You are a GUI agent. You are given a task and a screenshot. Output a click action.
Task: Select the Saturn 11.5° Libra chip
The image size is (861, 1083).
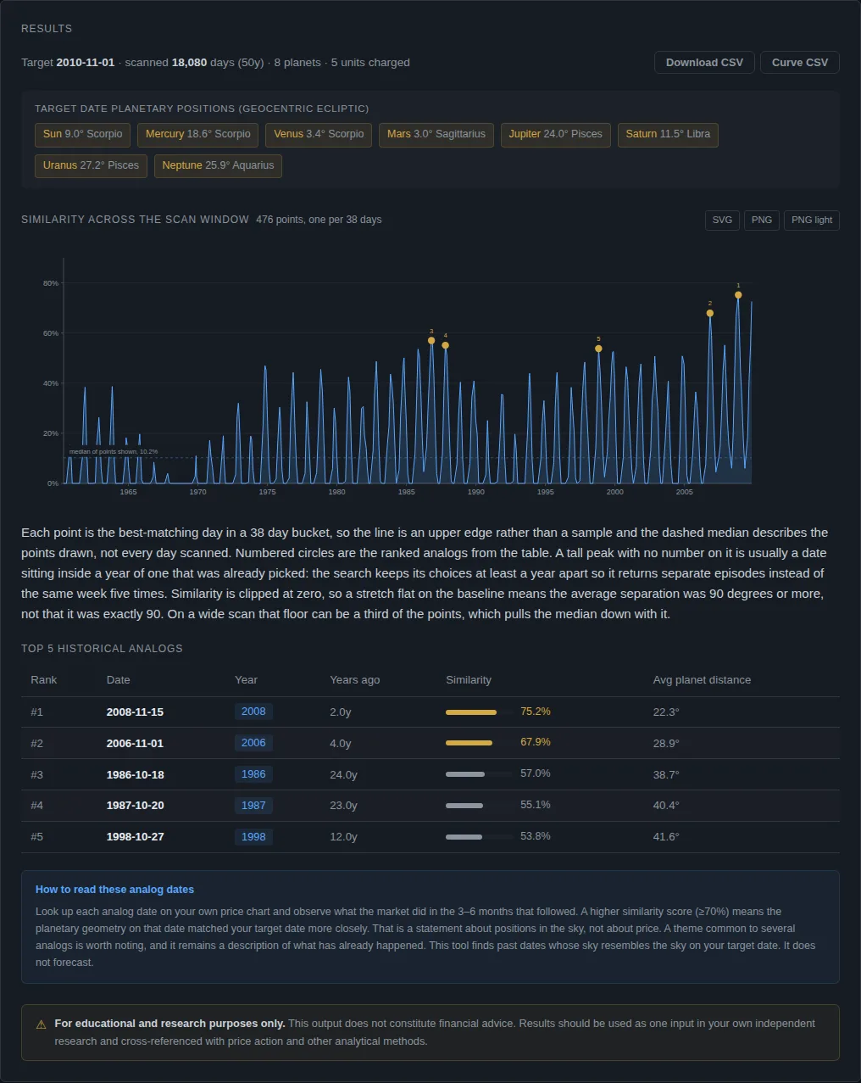(x=668, y=135)
